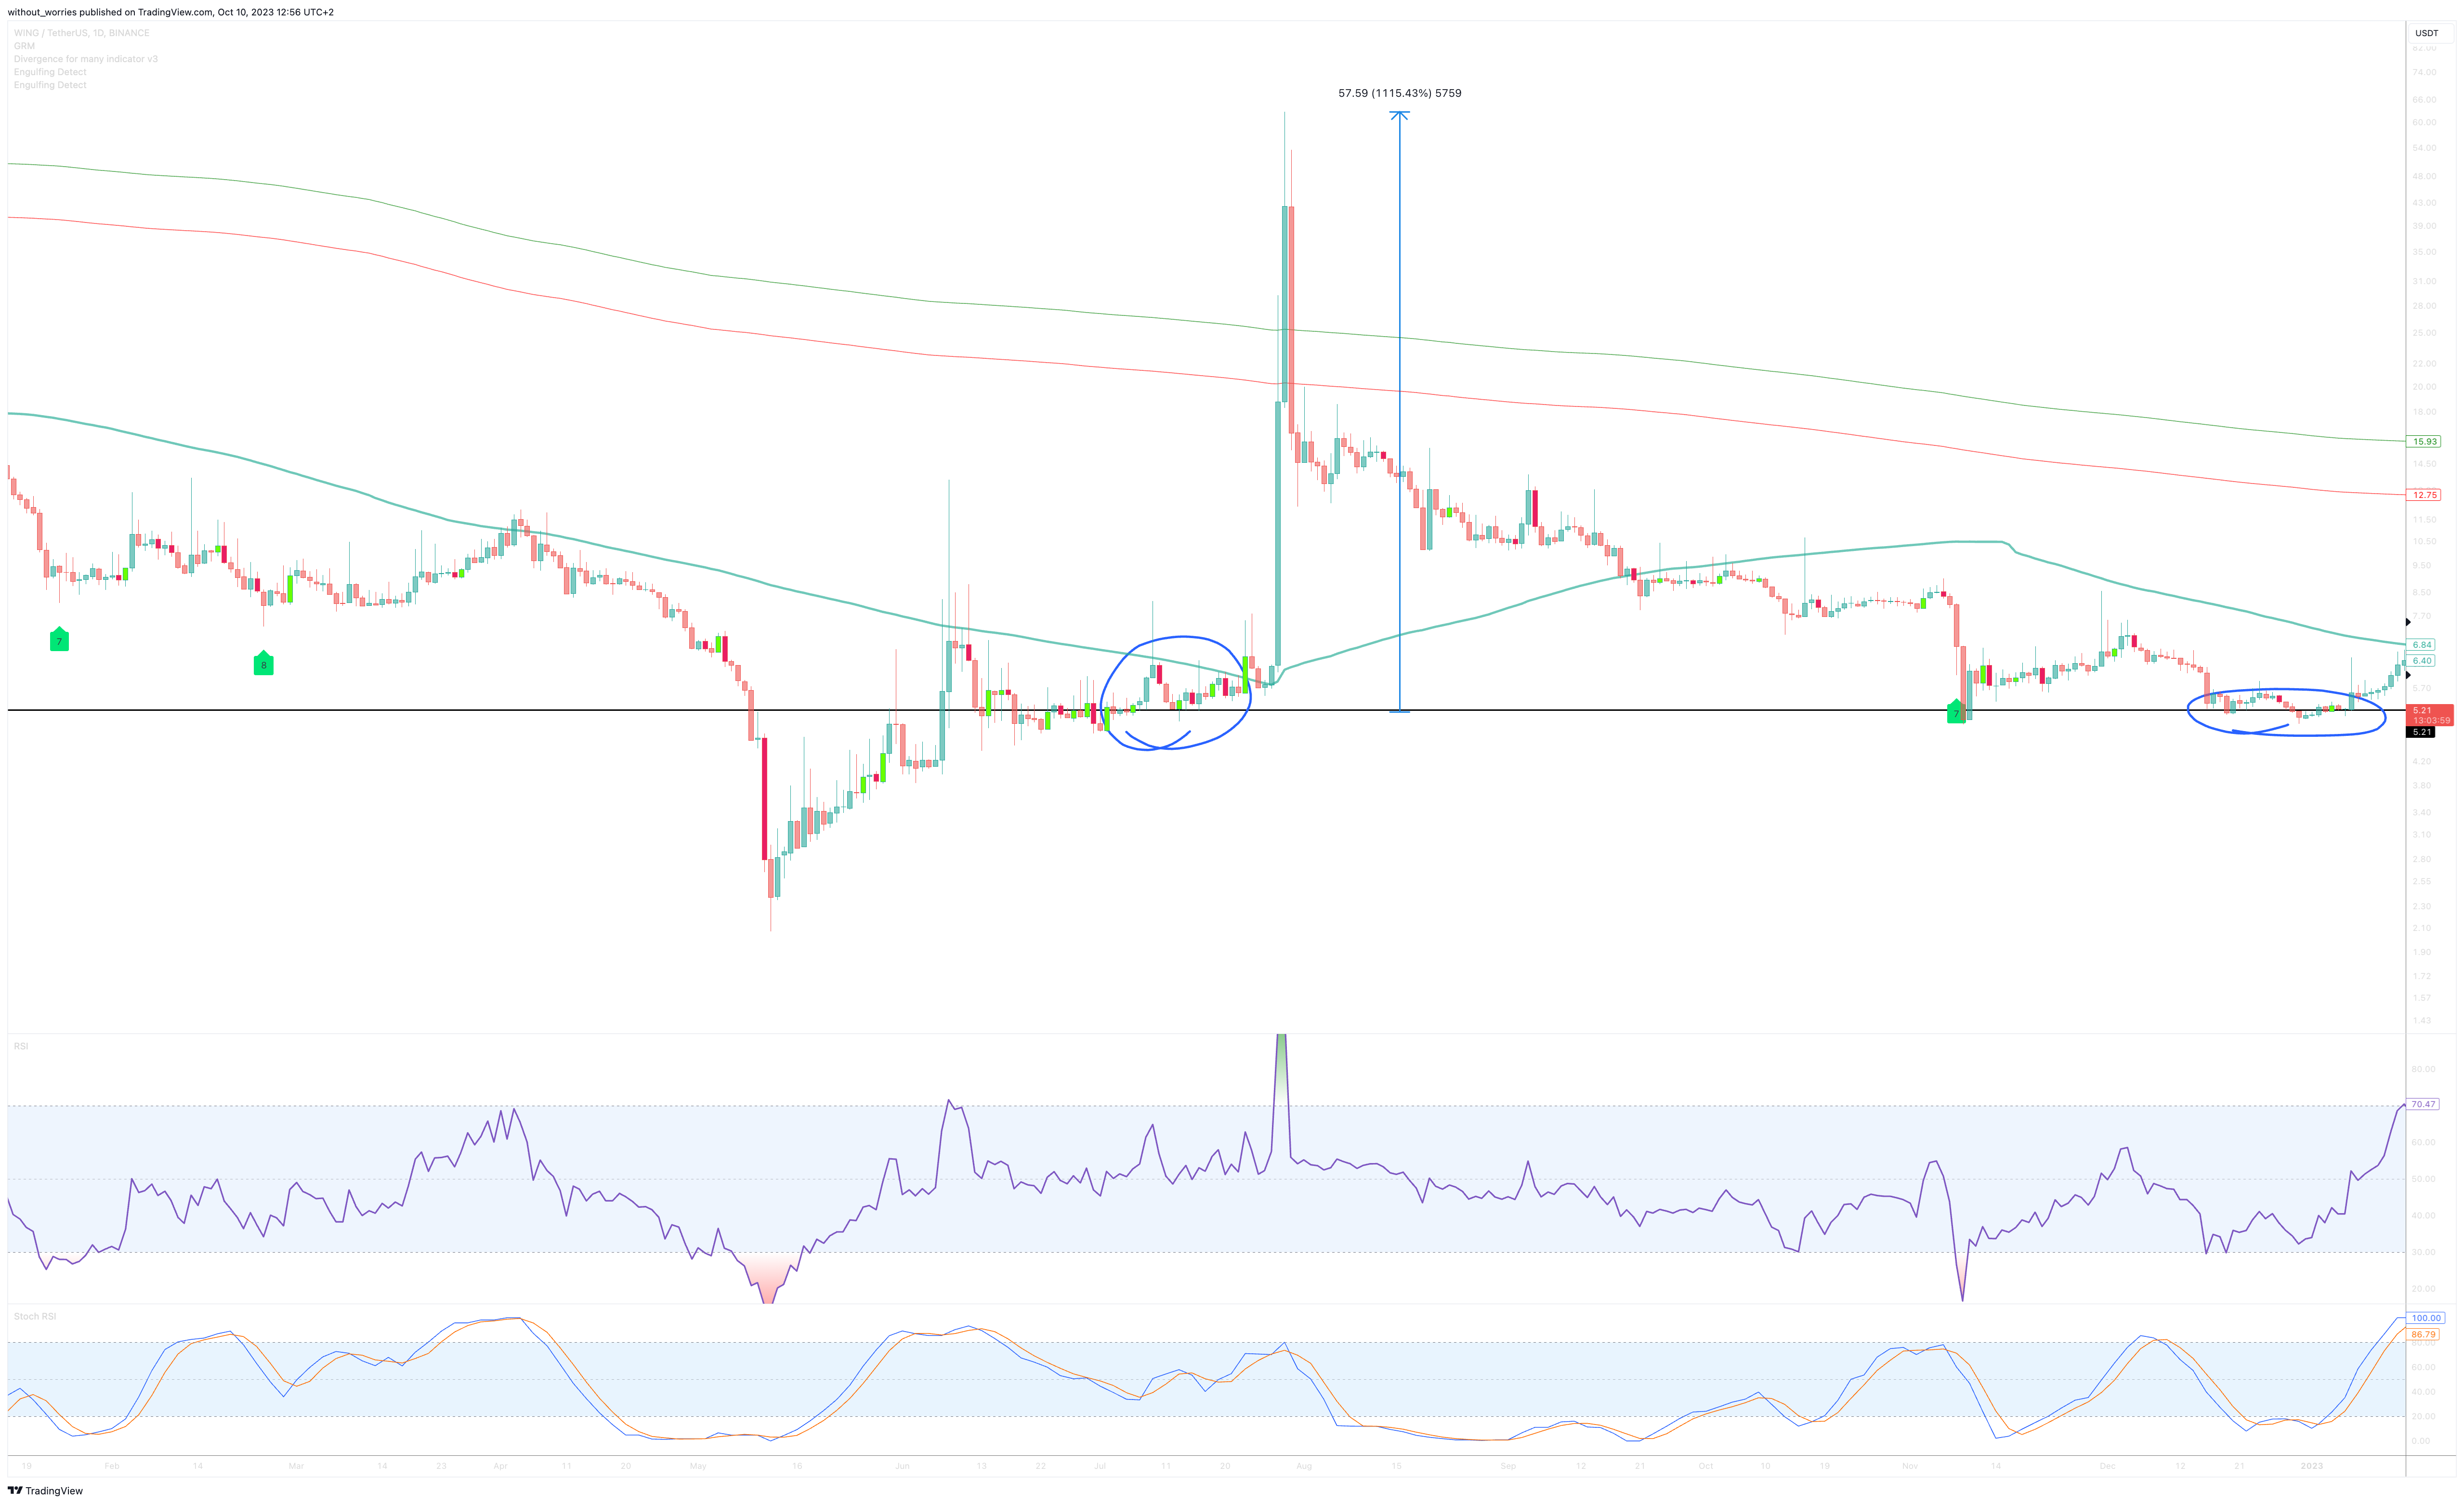
Task: Select 'Divergence for many indicator v3' legend
Action: [86, 59]
